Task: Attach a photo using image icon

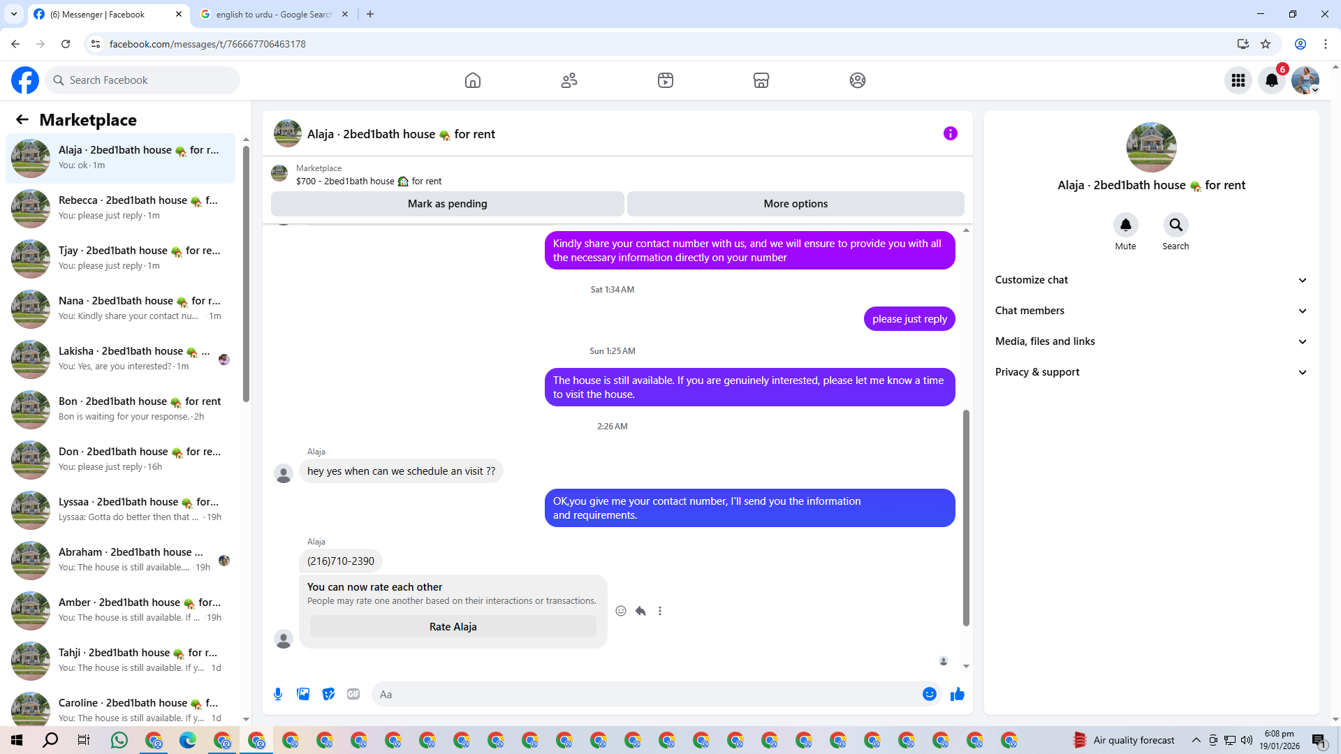Action: point(303,694)
